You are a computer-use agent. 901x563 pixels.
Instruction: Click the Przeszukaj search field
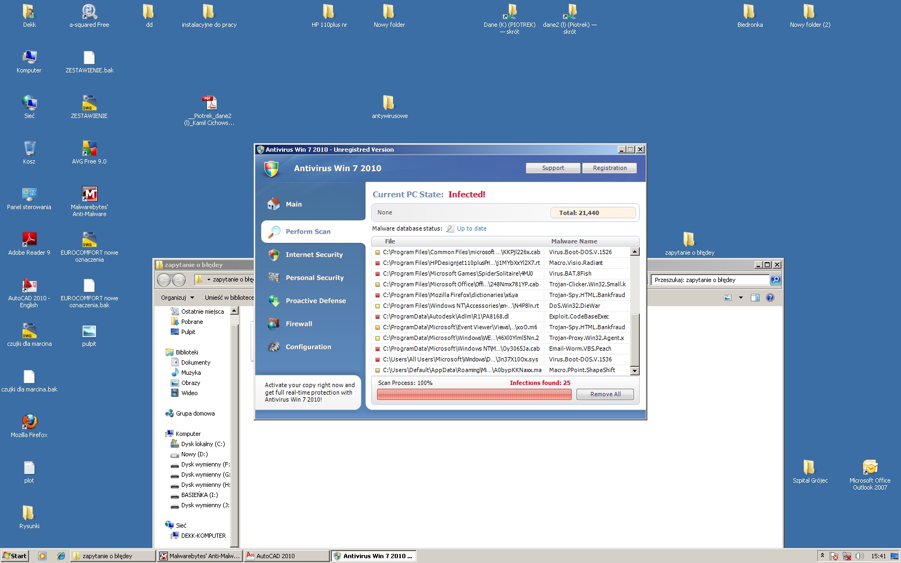(709, 280)
